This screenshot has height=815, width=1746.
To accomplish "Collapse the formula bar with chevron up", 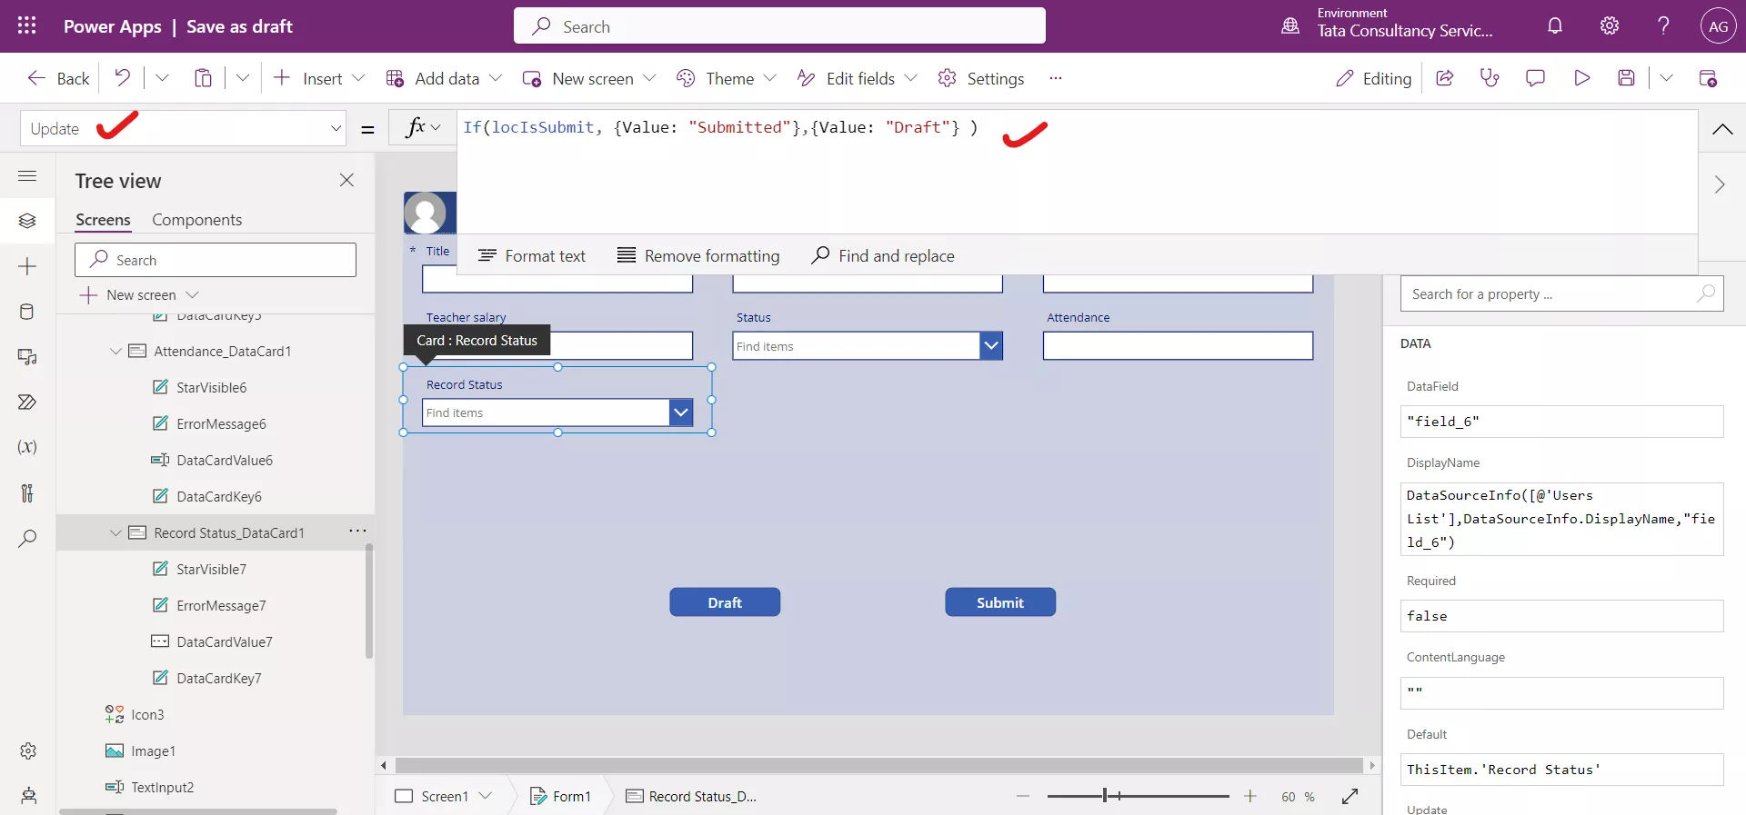I will pos(1722,129).
